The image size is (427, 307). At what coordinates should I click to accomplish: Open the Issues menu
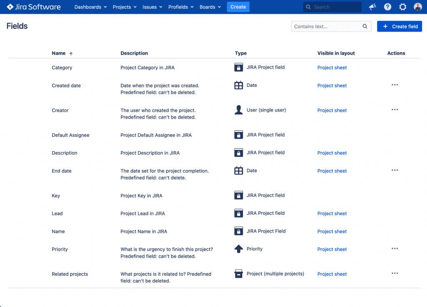tap(152, 7)
